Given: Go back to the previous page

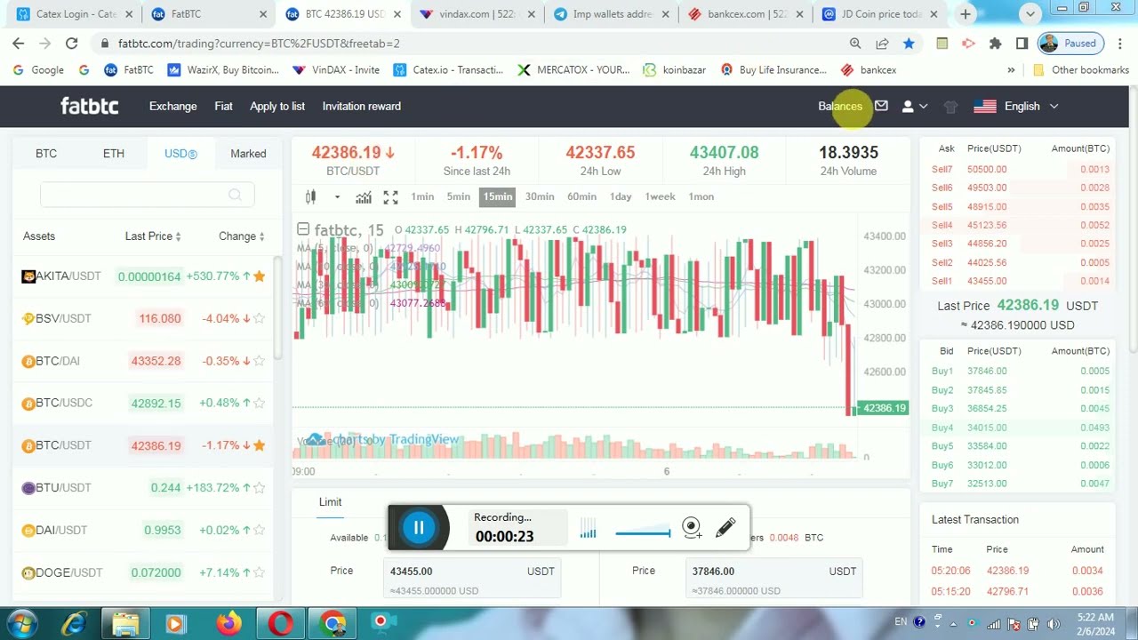Looking at the screenshot, I should 19,43.
